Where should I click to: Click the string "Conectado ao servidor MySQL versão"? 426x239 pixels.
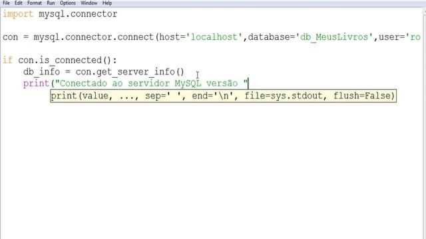(x=151, y=83)
